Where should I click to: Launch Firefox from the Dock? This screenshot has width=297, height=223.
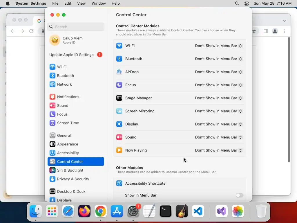(84, 211)
